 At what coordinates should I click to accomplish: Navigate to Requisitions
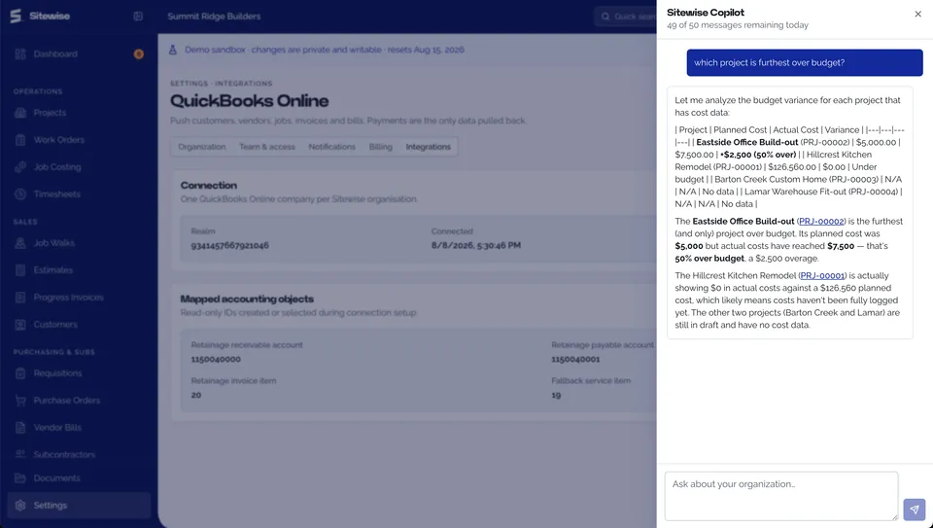(79, 373)
